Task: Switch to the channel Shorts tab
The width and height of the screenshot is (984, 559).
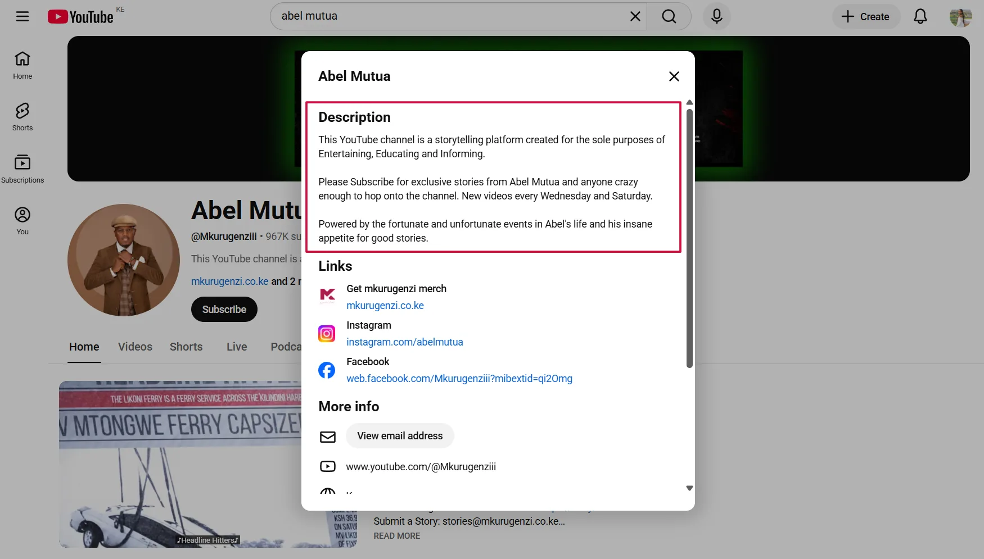Action: click(x=186, y=347)
